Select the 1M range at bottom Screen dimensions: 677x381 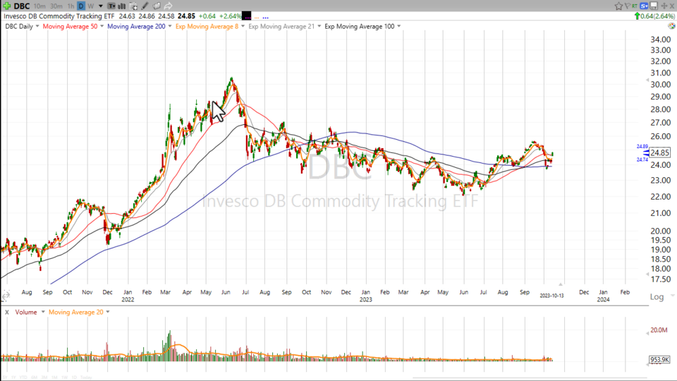(54, 377)
